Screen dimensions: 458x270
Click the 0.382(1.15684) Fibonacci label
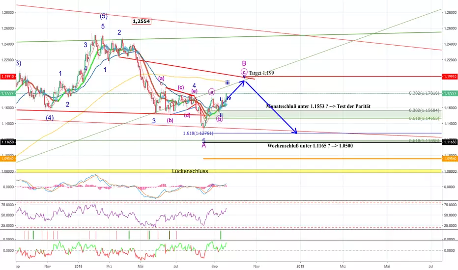coord(424,110)
